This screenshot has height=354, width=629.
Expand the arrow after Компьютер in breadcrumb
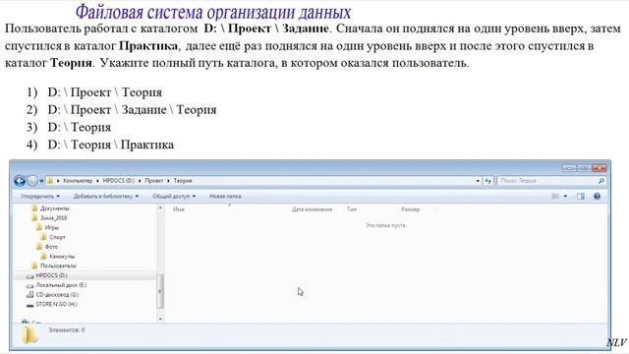tap(97, 181)
